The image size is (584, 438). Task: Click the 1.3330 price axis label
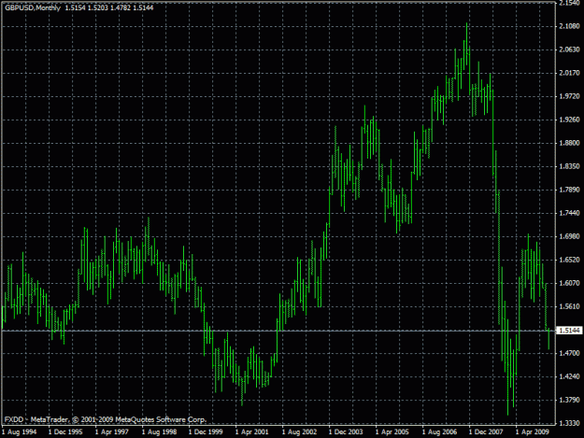pos(569,423)
